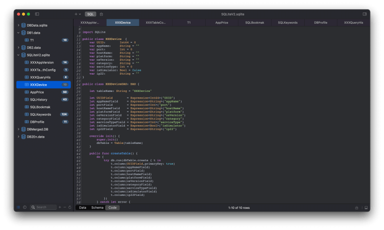The width and height of the screenshot is (384, 230).
Task: Click the XXXTa...thConfig table icon
Action: [27, 70]
